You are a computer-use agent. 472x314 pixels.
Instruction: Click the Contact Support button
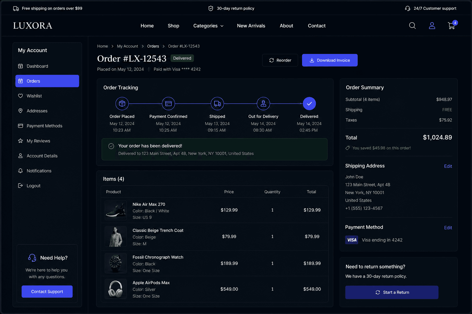tap(47, 292)
